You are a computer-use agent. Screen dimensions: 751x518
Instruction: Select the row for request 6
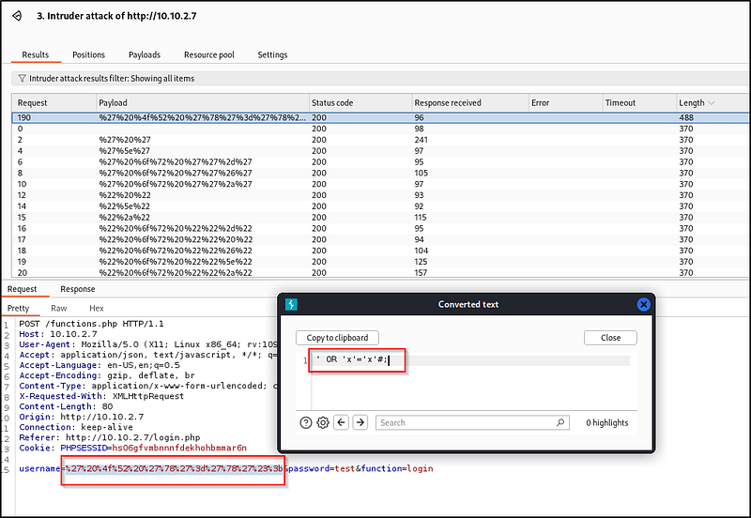click(379, 161)
